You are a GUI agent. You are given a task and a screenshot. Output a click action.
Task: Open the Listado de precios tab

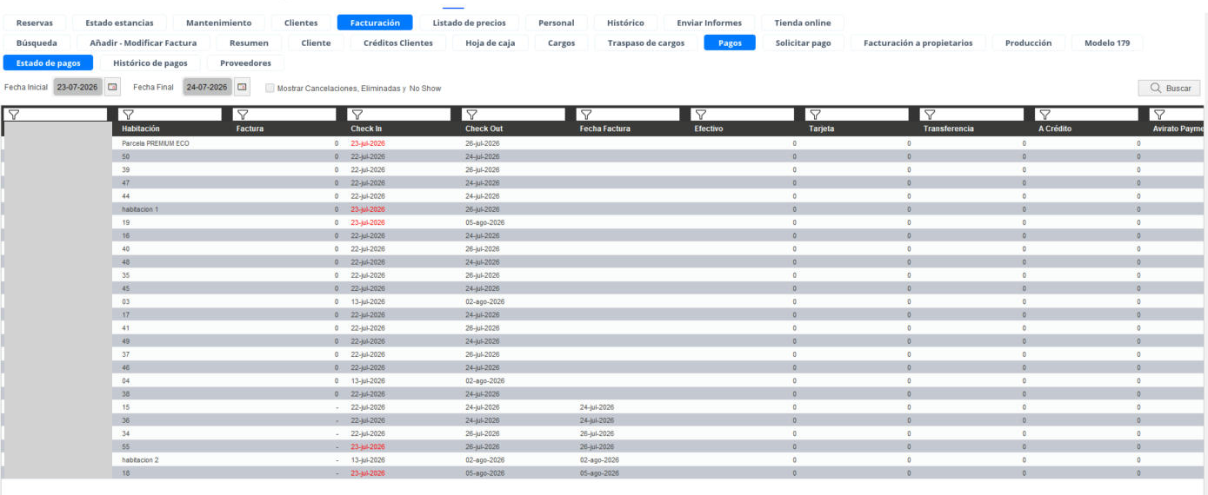coord(470,23)
